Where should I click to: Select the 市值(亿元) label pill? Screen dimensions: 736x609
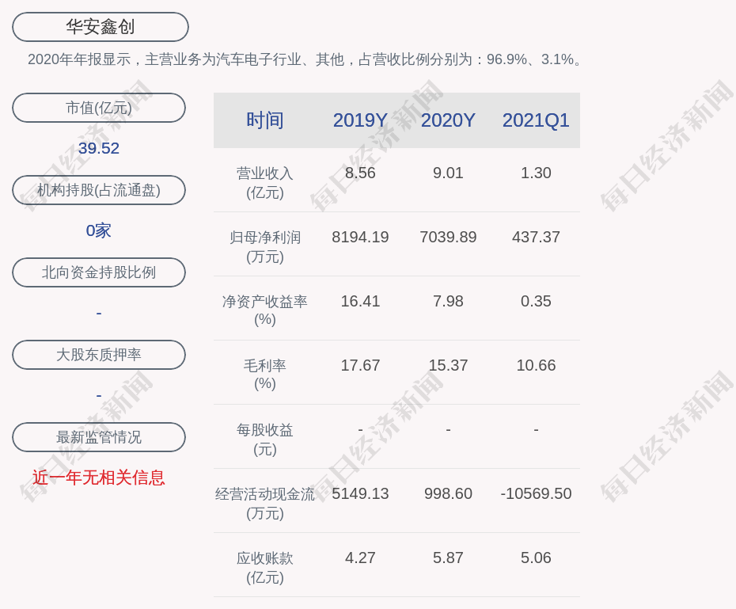[99, 108]
